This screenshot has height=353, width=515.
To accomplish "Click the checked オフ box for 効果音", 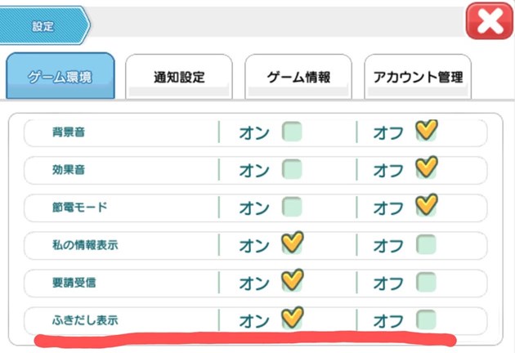I will 426,169.
